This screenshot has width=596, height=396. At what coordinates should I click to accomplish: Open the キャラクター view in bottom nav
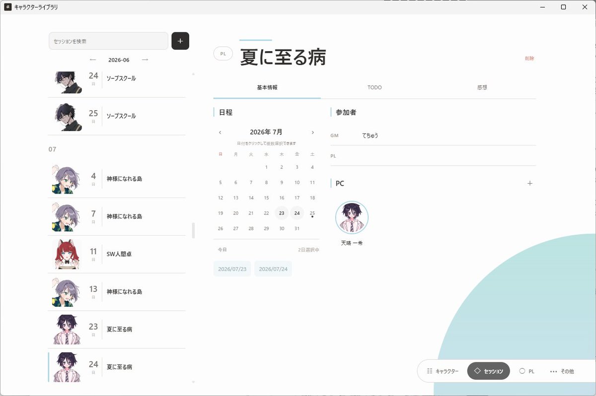click(443, 371)
